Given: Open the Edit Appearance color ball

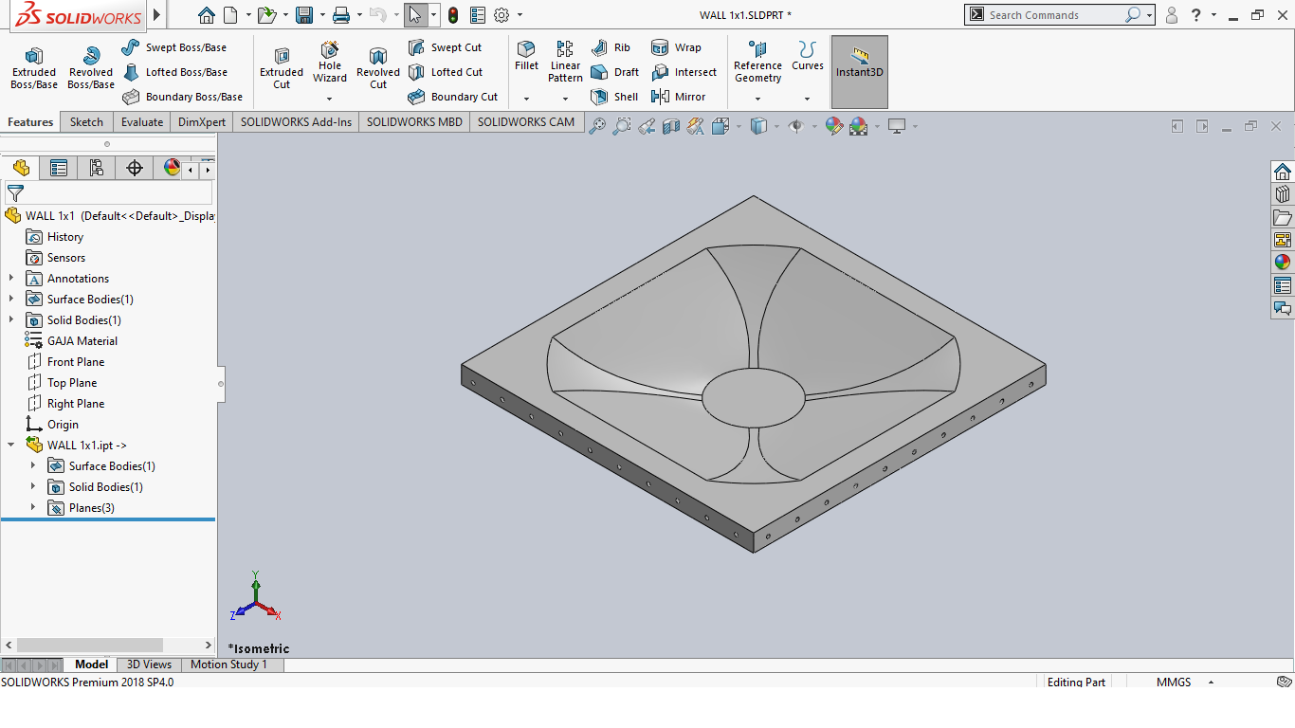Looking at the screenshot, I should click(834, 126).
